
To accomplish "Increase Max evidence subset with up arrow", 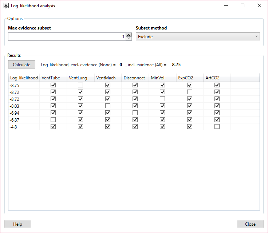I will [129, 35].
